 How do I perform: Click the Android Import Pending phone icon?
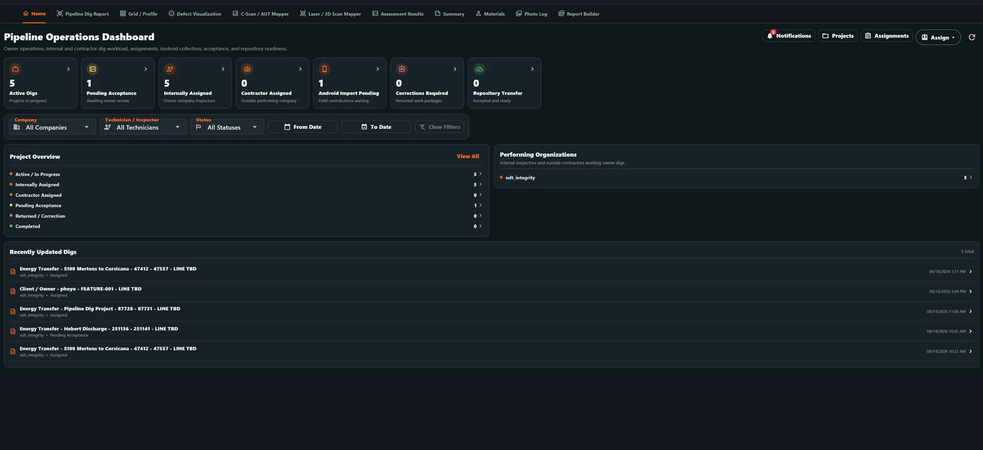(325, 69)
